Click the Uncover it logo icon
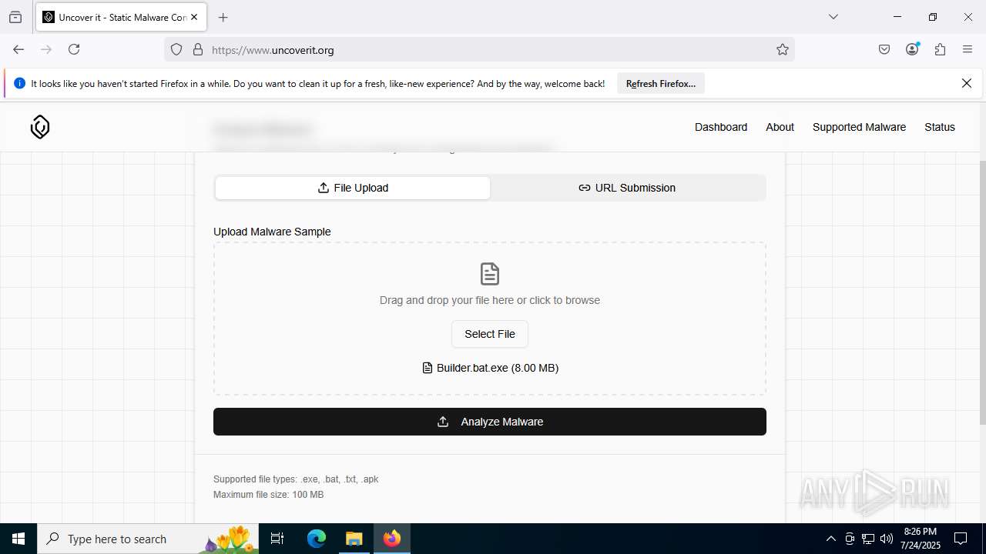The width and height of the screenshot is (986, 554). pyautogui.click(x=40, y=127)
